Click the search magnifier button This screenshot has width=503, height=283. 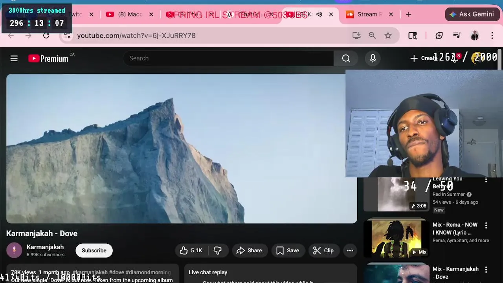pyautogui.click(x=346, y=58)
